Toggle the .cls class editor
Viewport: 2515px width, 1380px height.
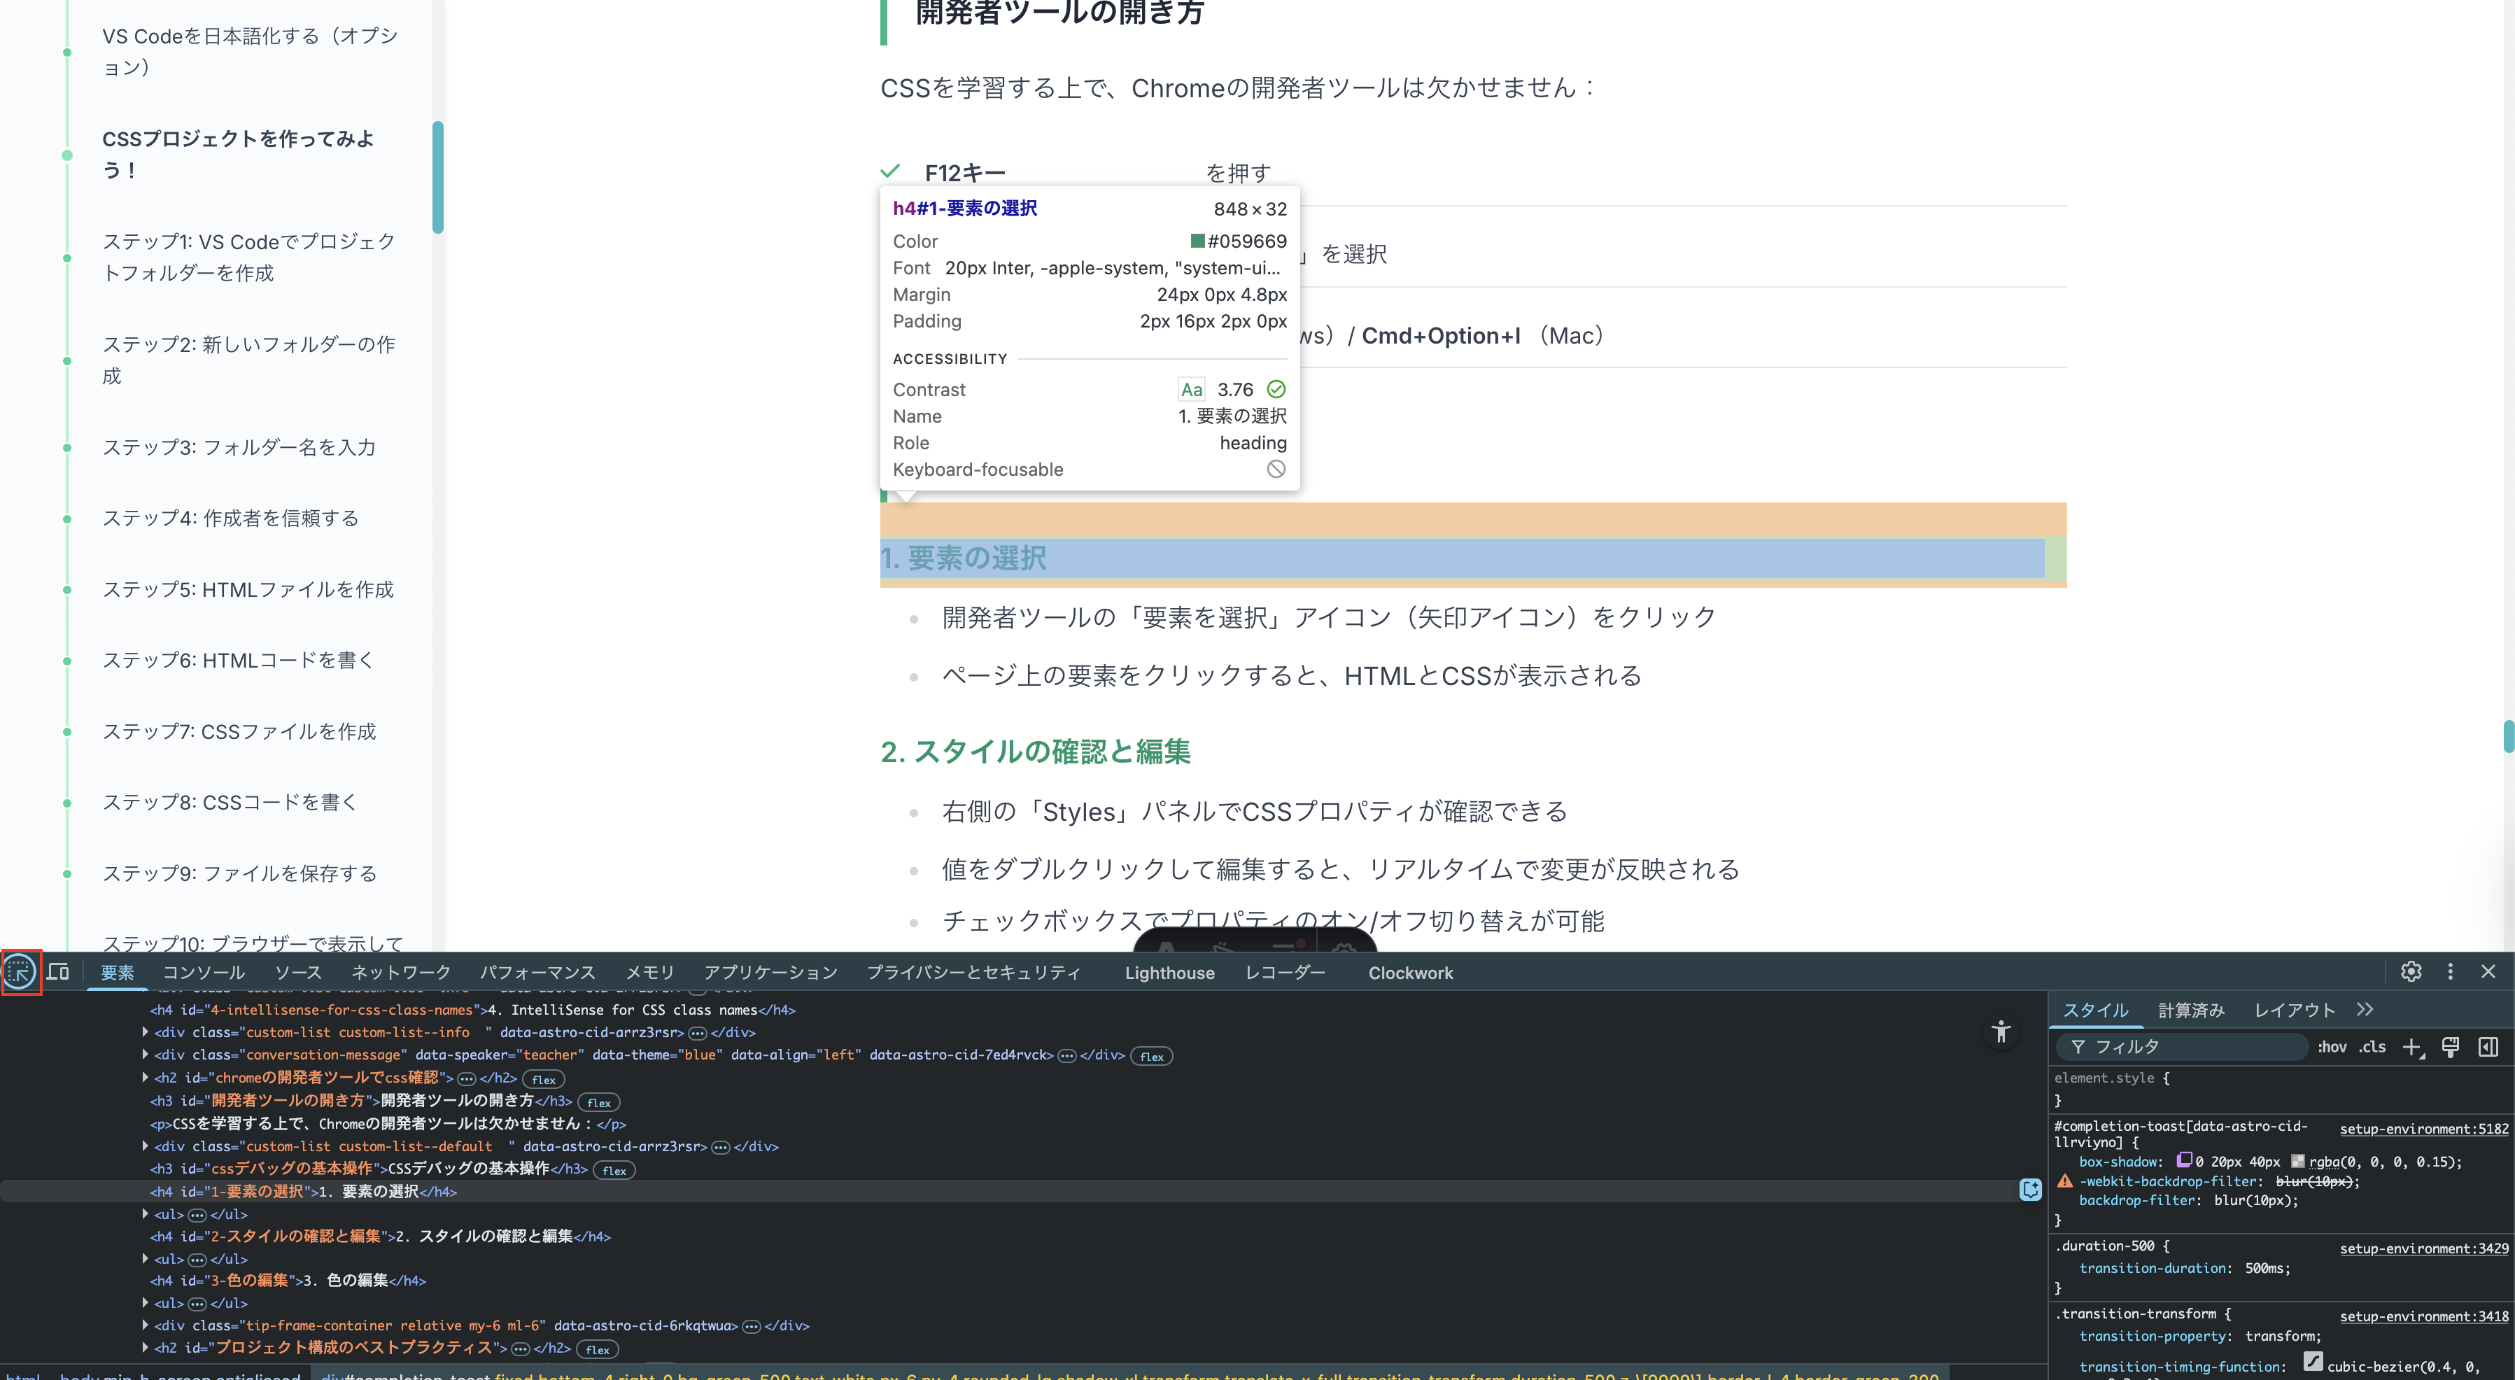(x=2372, y=1046)
